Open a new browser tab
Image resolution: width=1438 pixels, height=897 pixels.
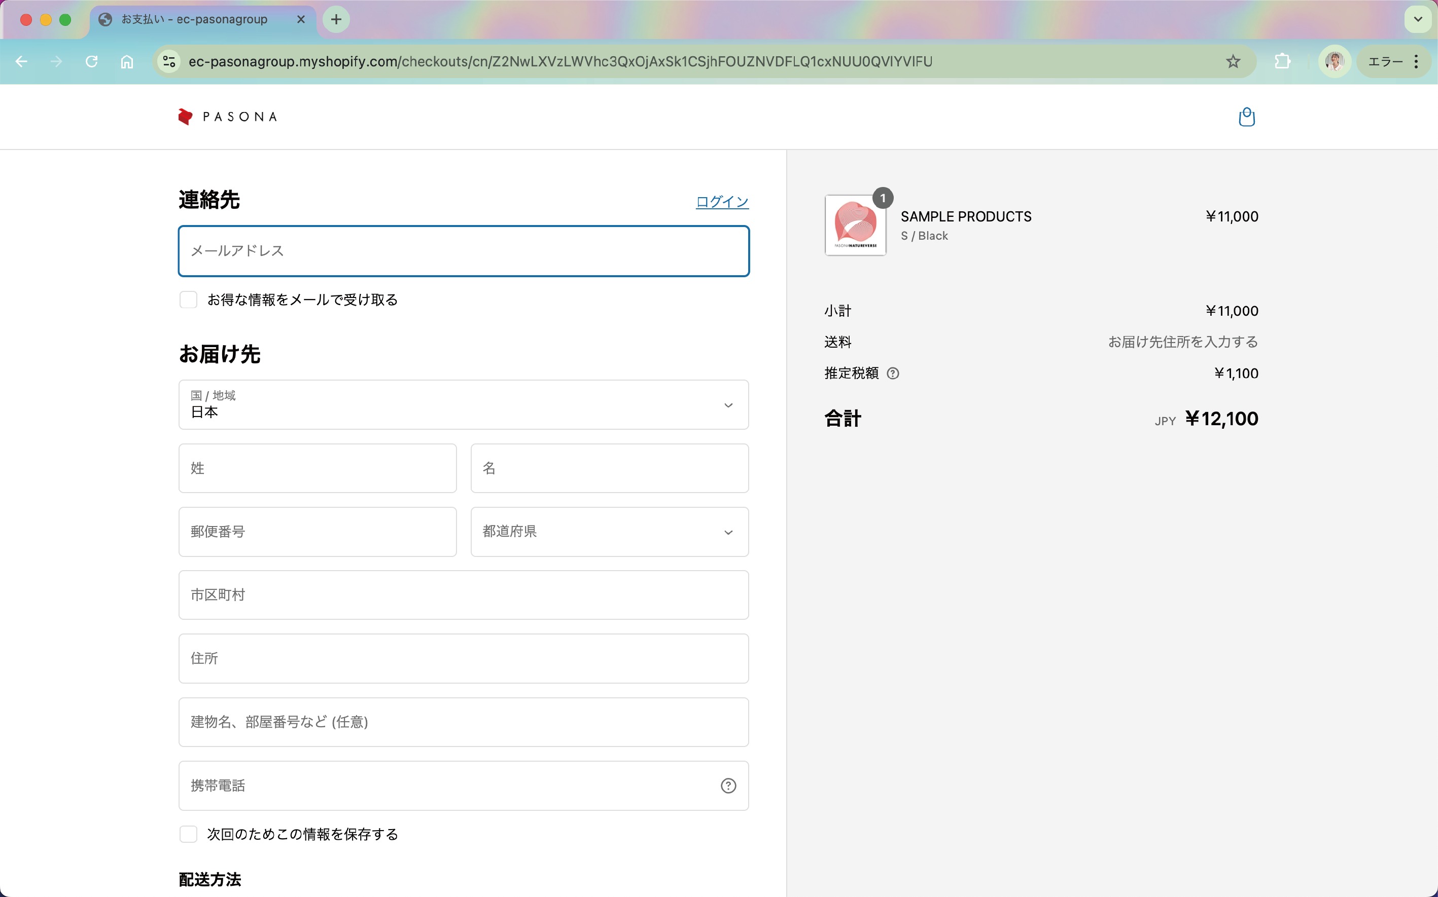click(x=336, y=20)
